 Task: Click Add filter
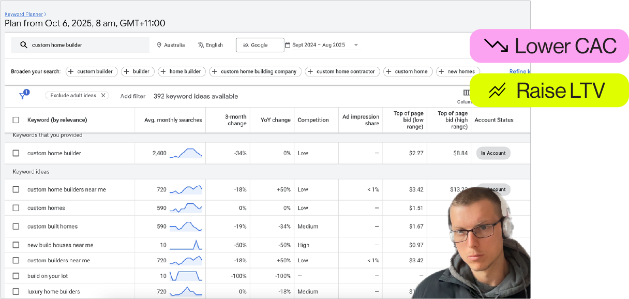pos(133,96)
